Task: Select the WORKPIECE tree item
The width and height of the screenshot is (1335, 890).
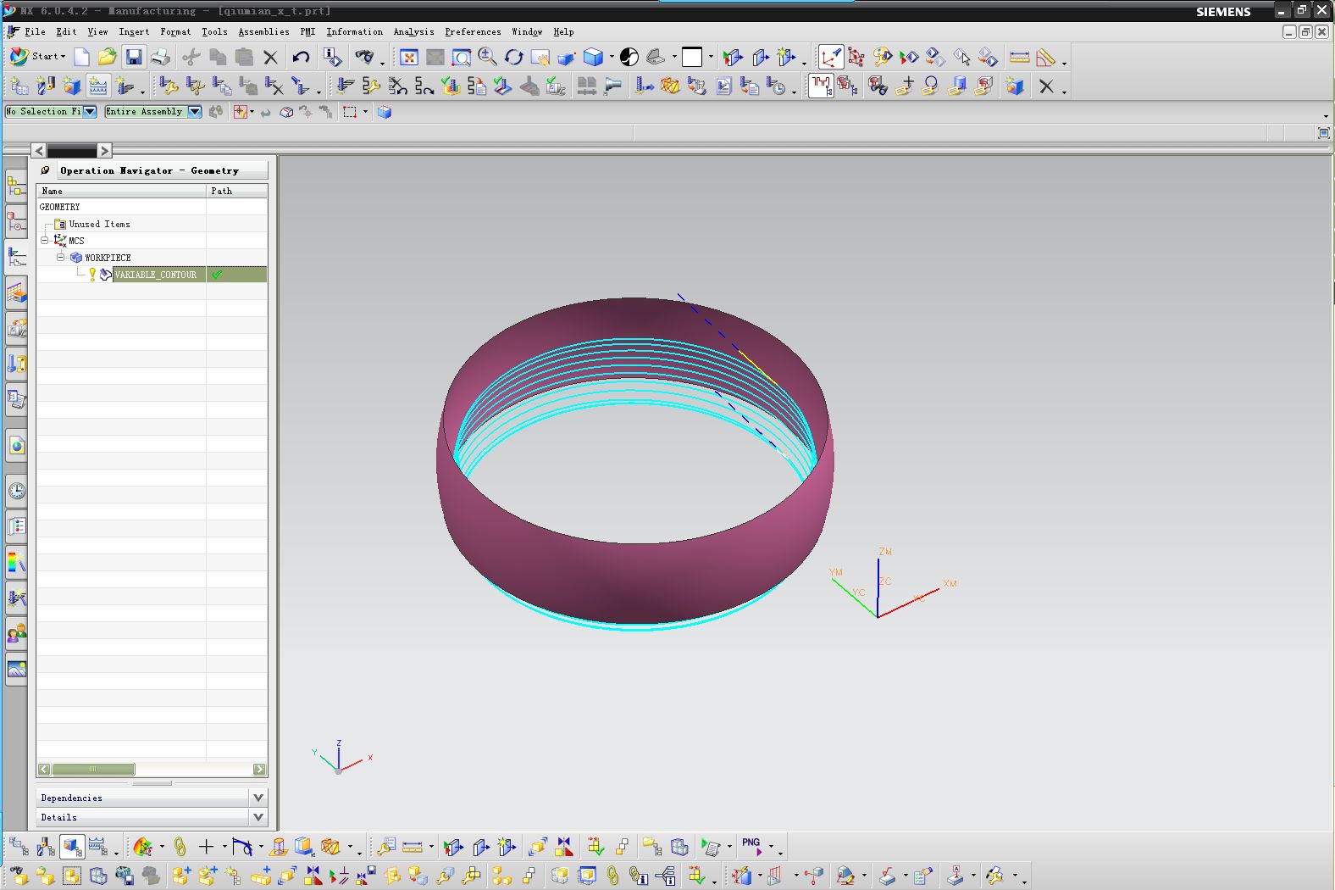Action: [108, 258]
